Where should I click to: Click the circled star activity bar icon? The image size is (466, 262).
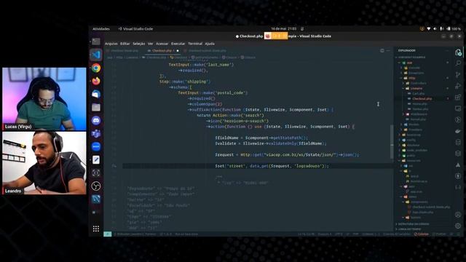click(x=458, y=176)
